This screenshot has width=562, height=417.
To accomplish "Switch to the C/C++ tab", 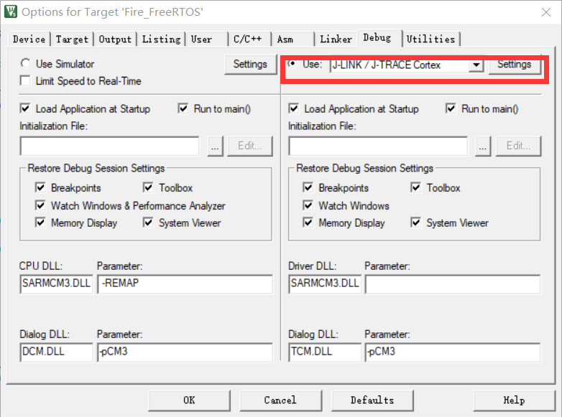I will (249, 39).
